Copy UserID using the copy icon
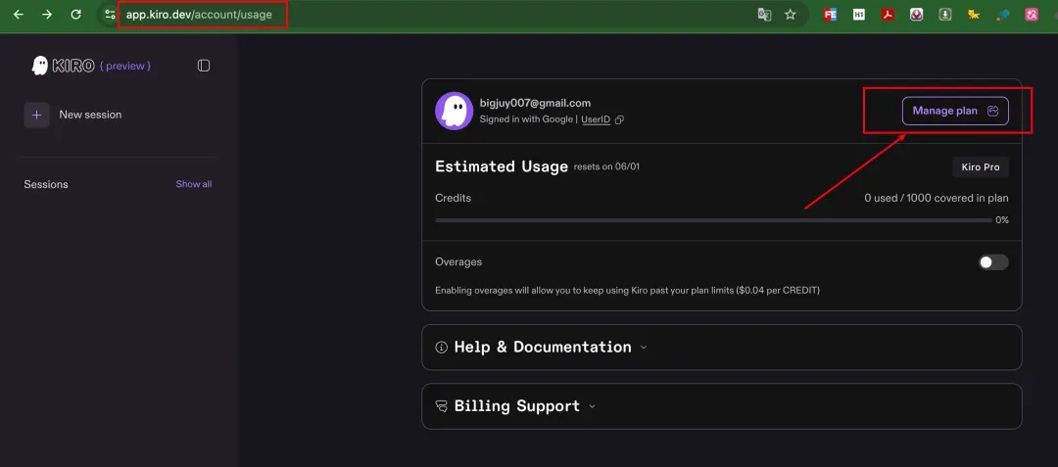 (619, 120)
